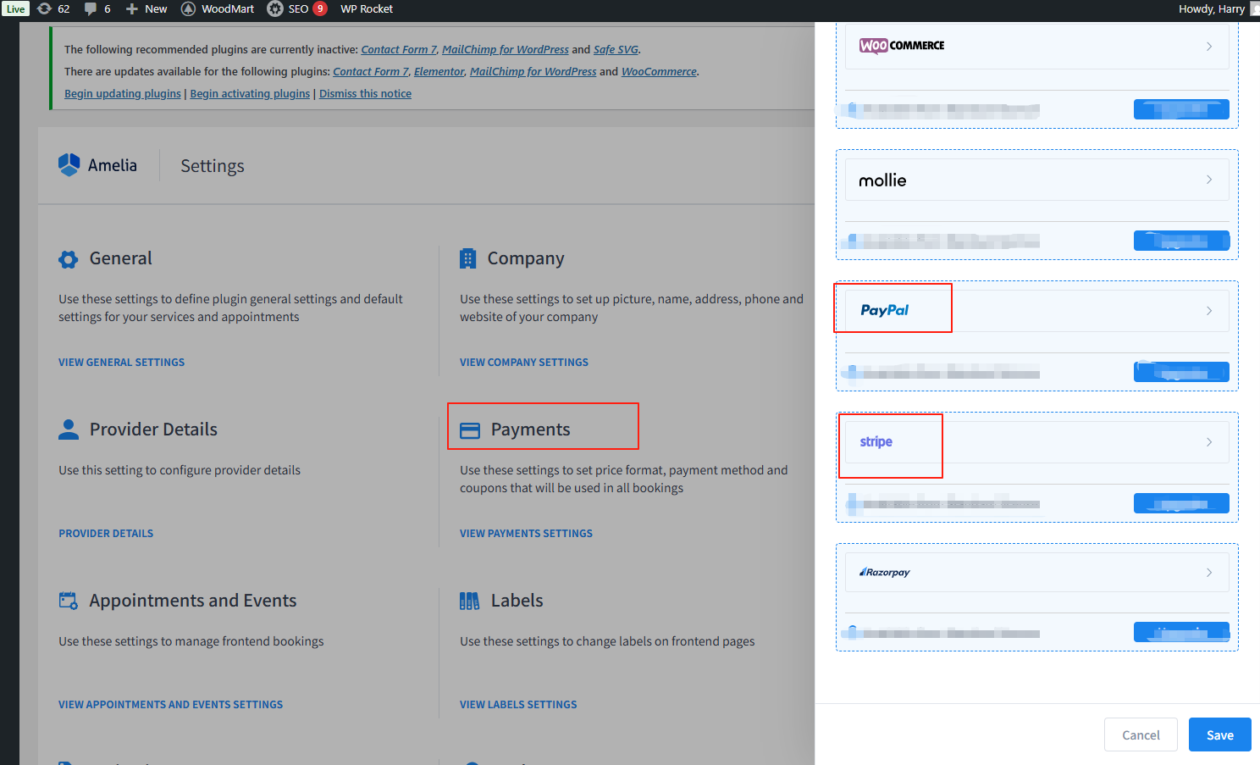Open the WoodMart menu label
Image resolution: width=1260 pixels, height=765 pixels.
point(228,8)
